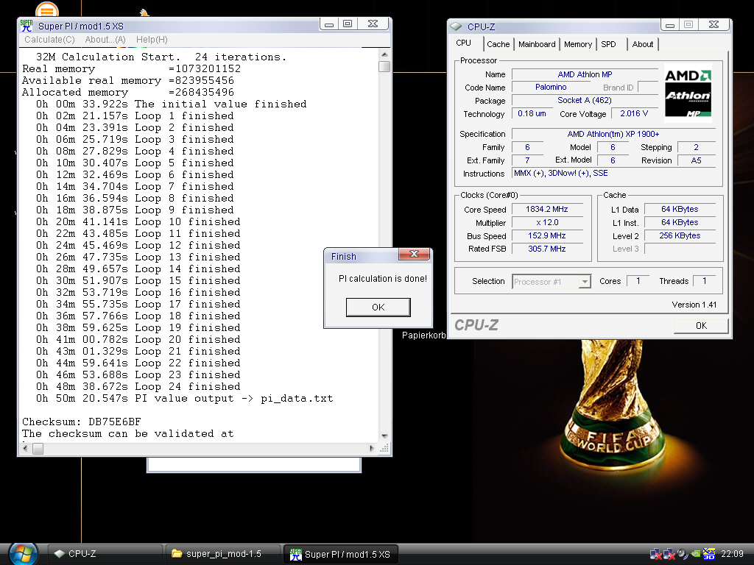Open the Calculate(C) menu

pos(49,40)
